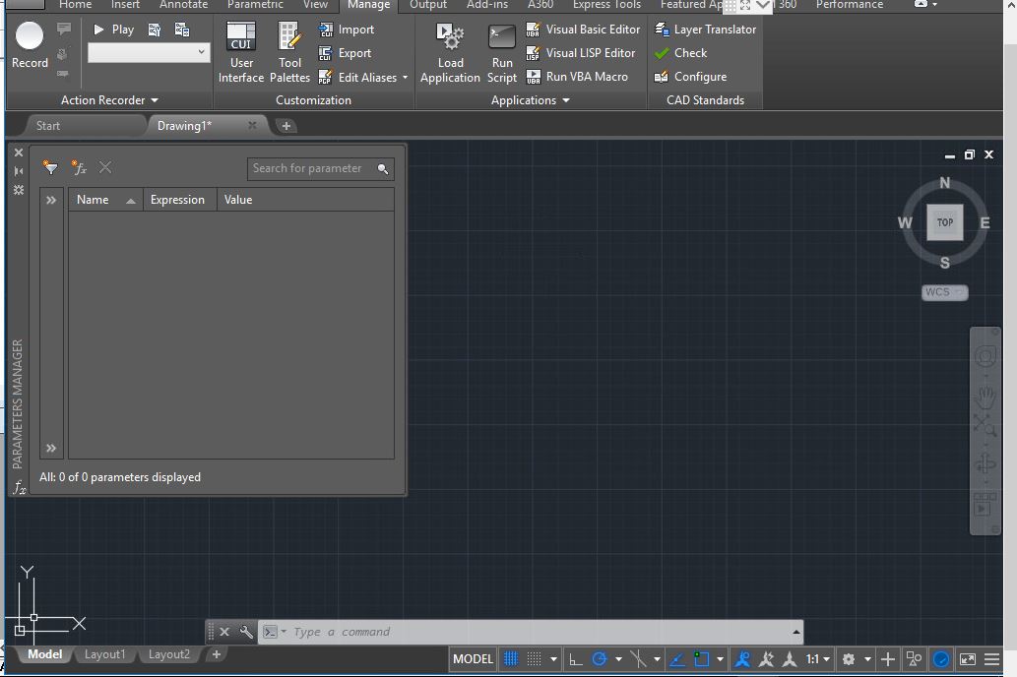
Task: Delete the selected parameter
Action: 105,168
